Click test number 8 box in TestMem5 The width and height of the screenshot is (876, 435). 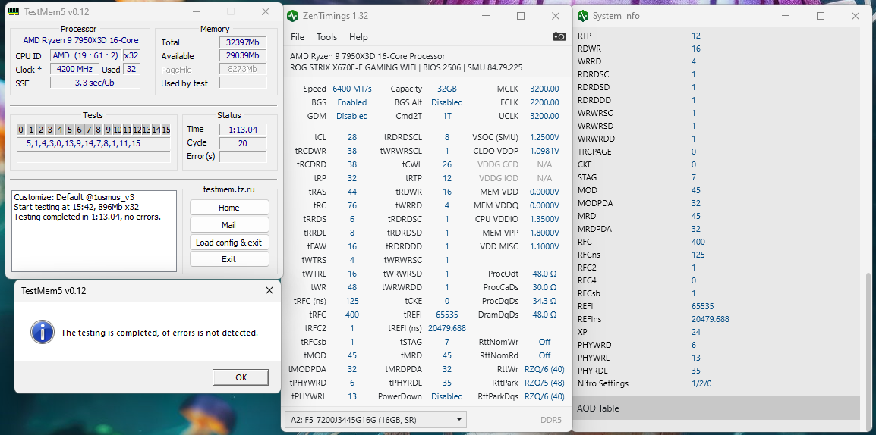99,130
